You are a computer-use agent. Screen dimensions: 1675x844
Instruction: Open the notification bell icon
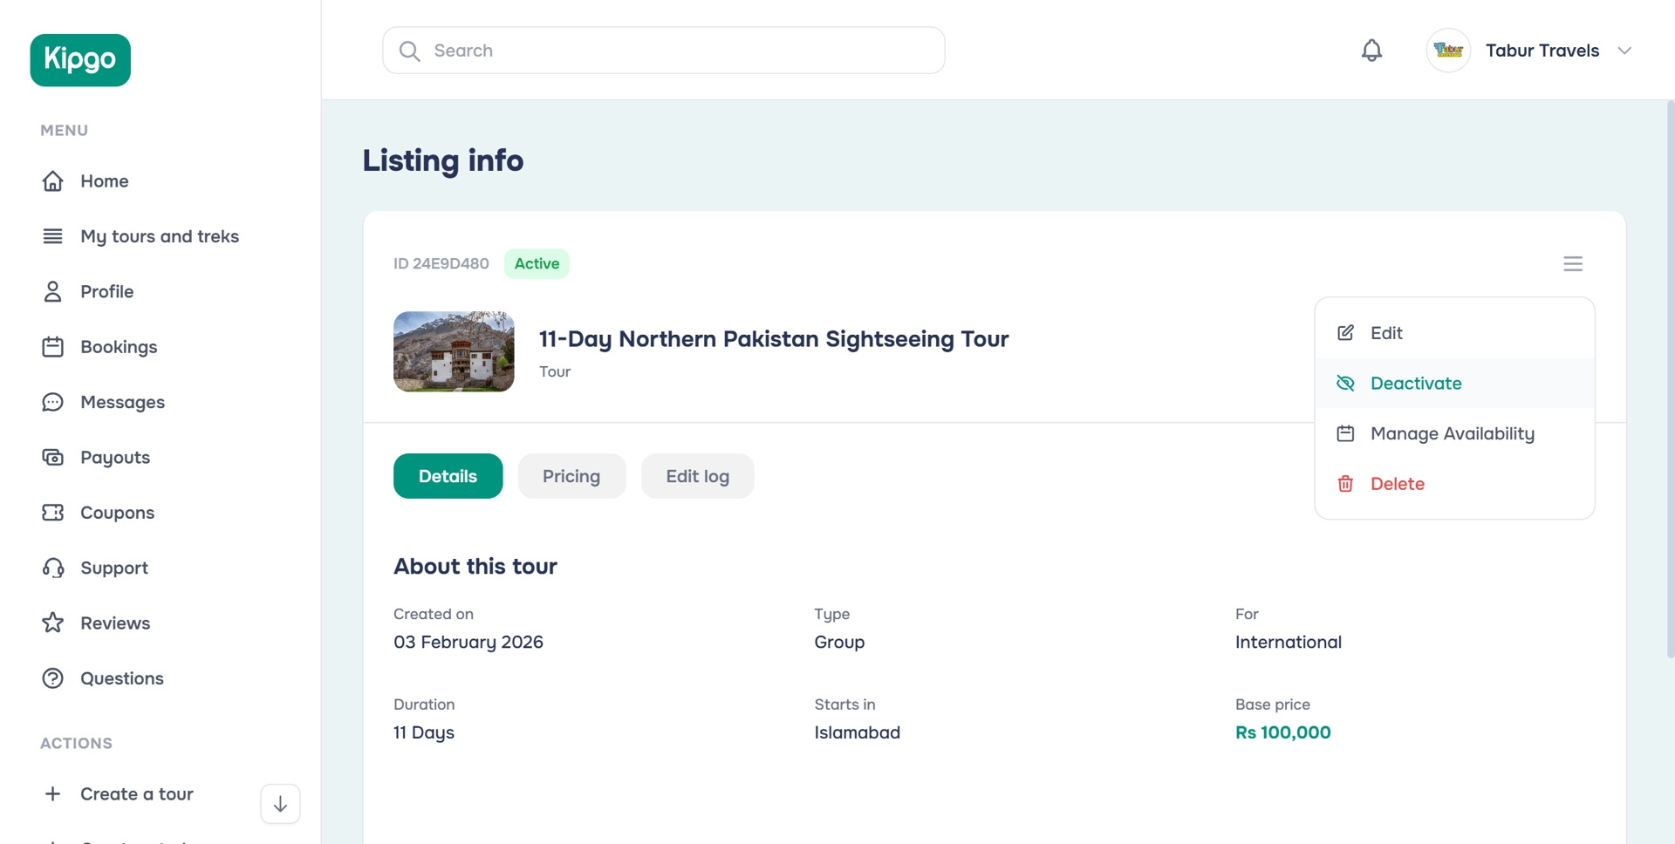click(x=1371, y=50)
